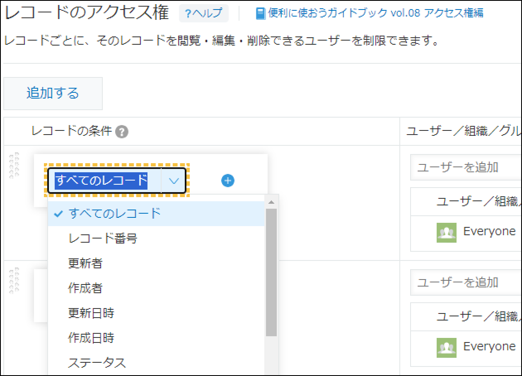The height and width of the screenshot is (376, 522).
Task: Grab the second row drag handle
Action: click(x=14, y=280)
